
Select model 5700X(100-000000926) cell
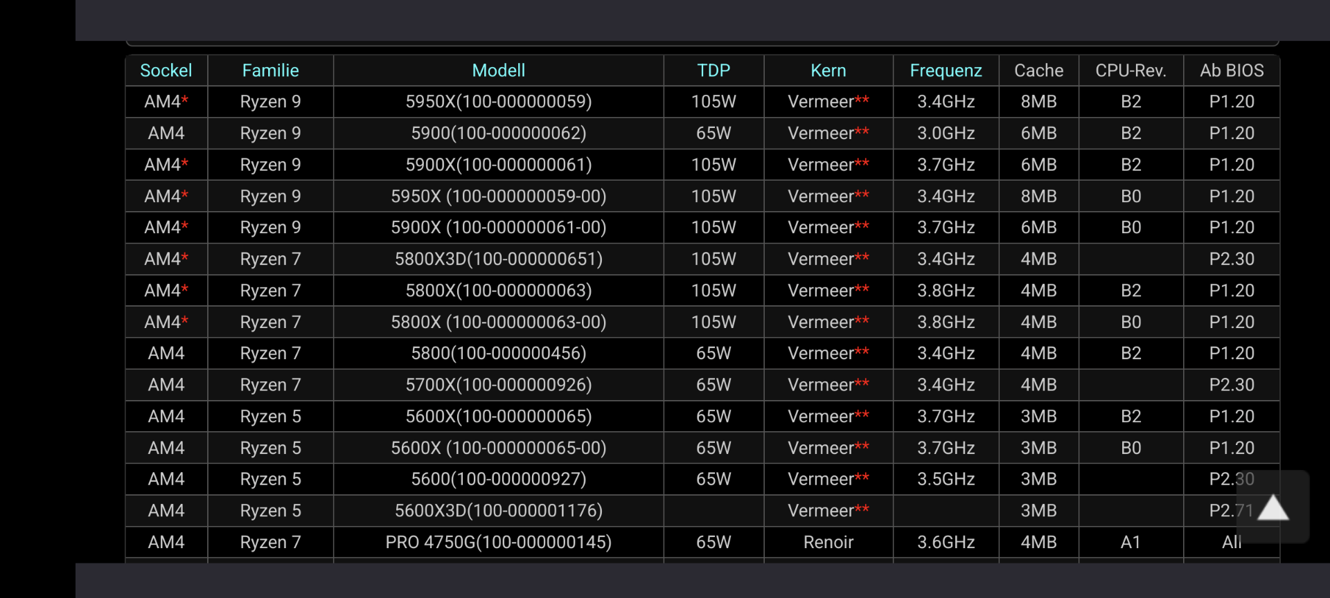pyautogui.click(x=499, y=385)
